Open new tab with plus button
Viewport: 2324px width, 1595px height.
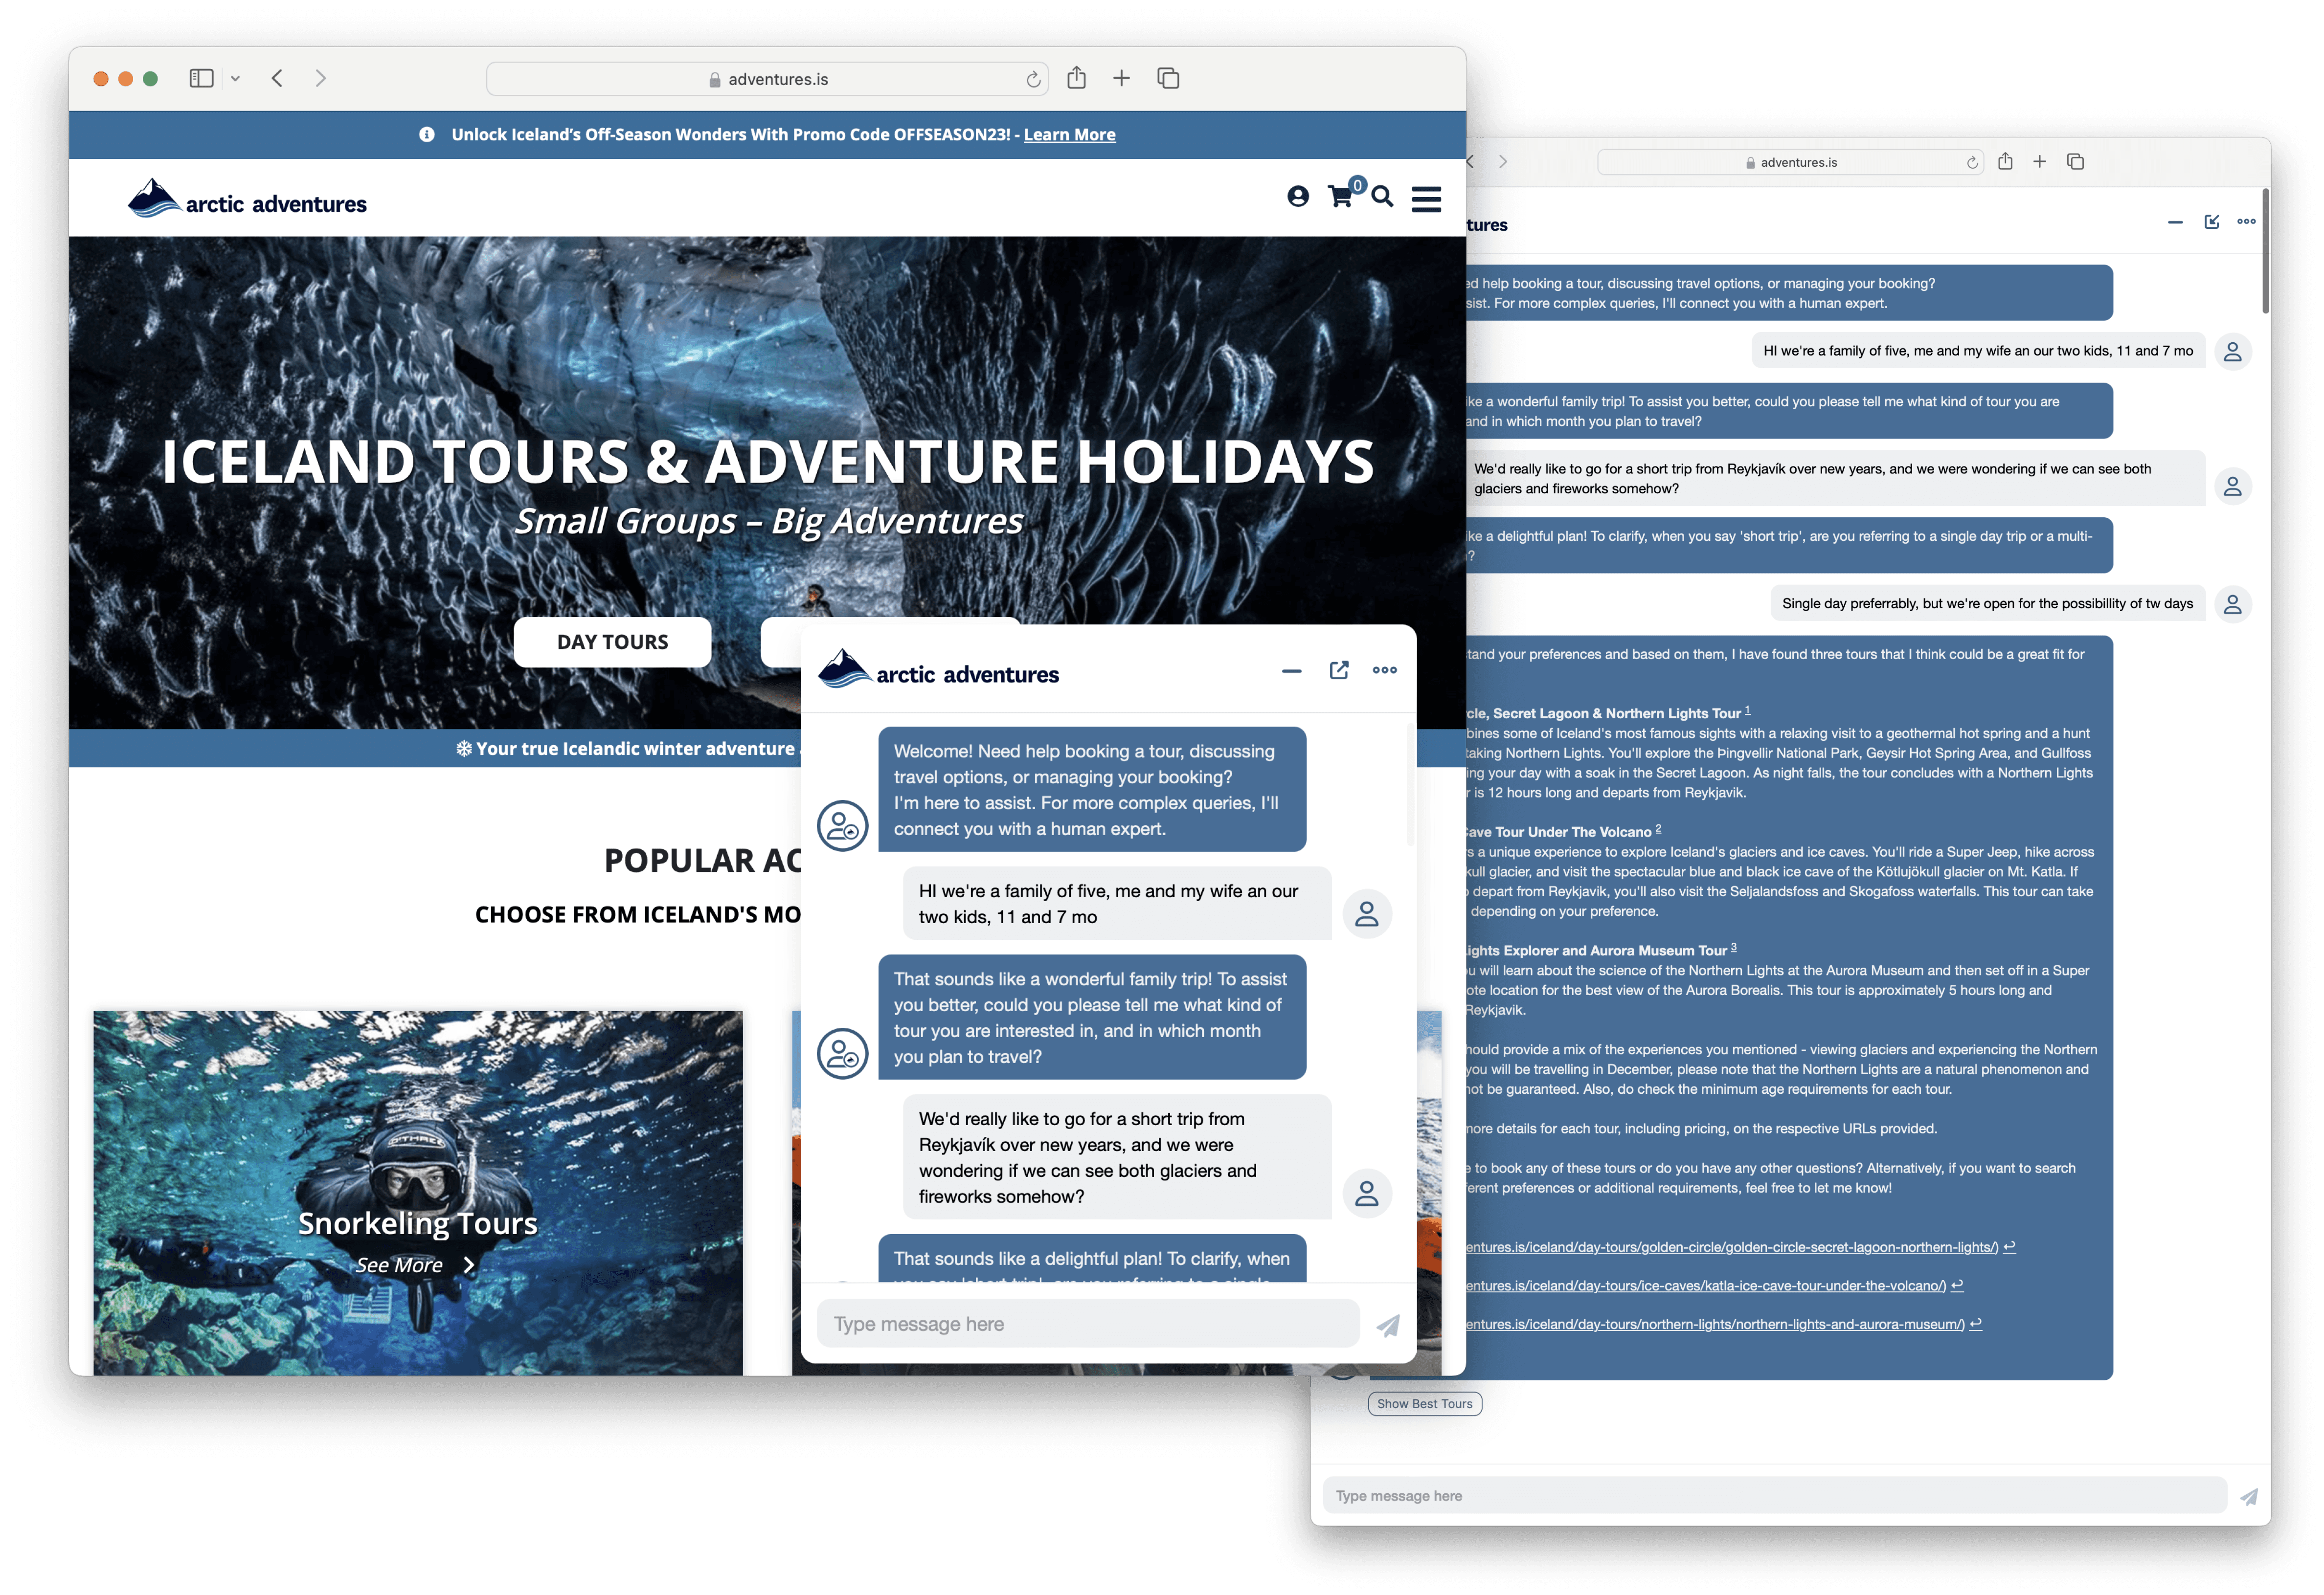(x=1121, y=78)
